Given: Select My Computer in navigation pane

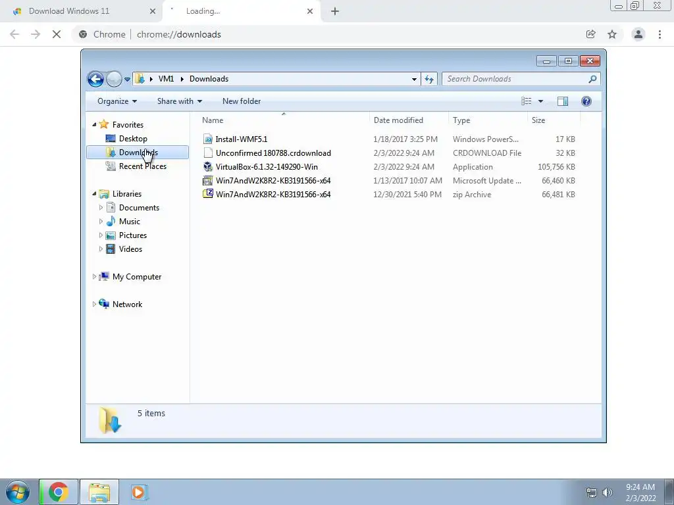Looking at the screenshot, I should pyautogui.click(x=137, y=277).
